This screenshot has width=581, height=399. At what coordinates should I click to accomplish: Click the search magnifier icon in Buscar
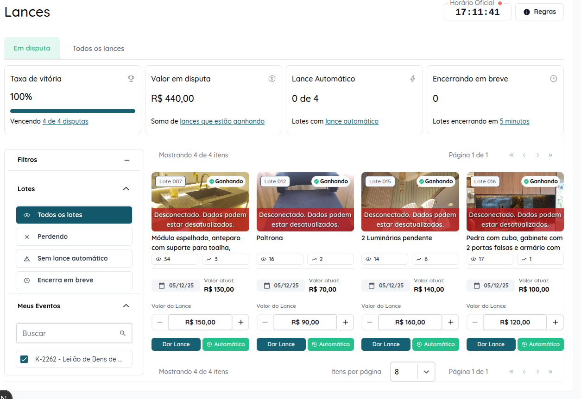click(x=123, y=333)
